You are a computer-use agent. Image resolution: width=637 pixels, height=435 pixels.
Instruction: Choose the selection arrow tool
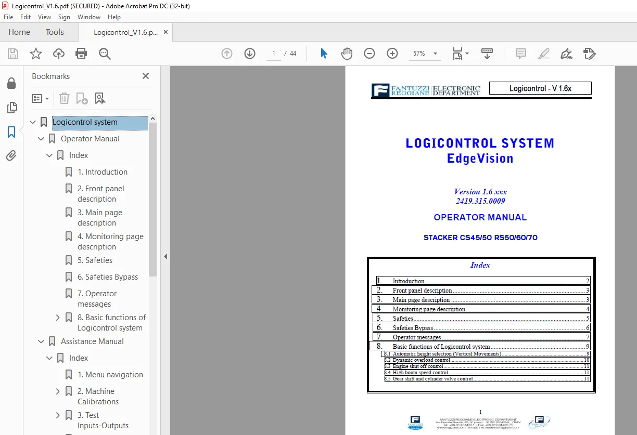[324, 54]
